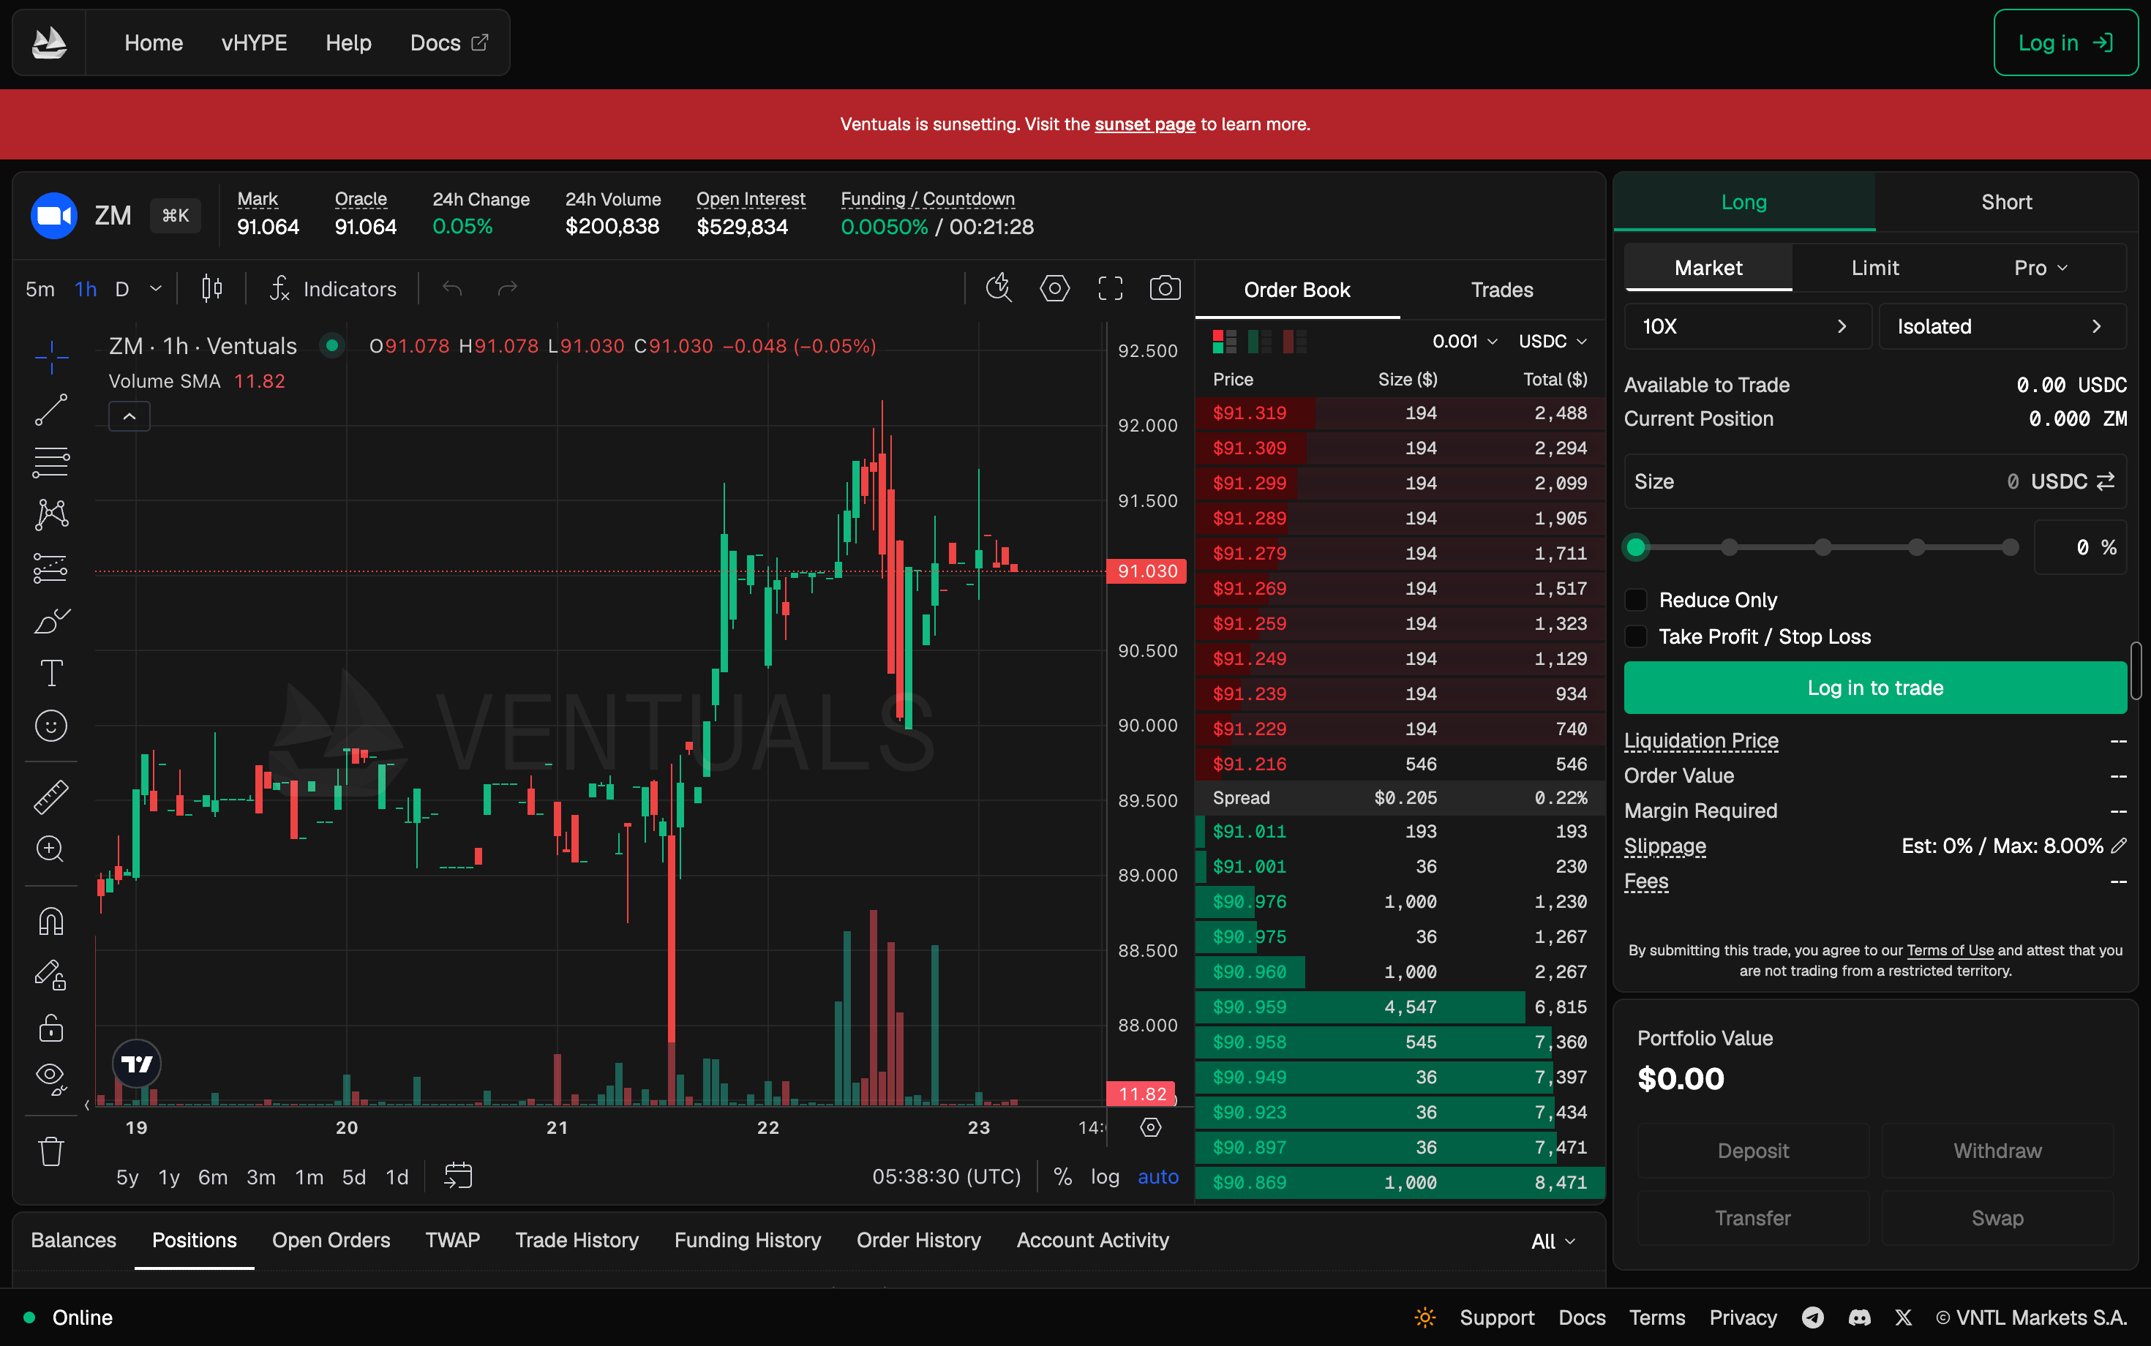Open the Open Orders tab

coord(330,1240)
